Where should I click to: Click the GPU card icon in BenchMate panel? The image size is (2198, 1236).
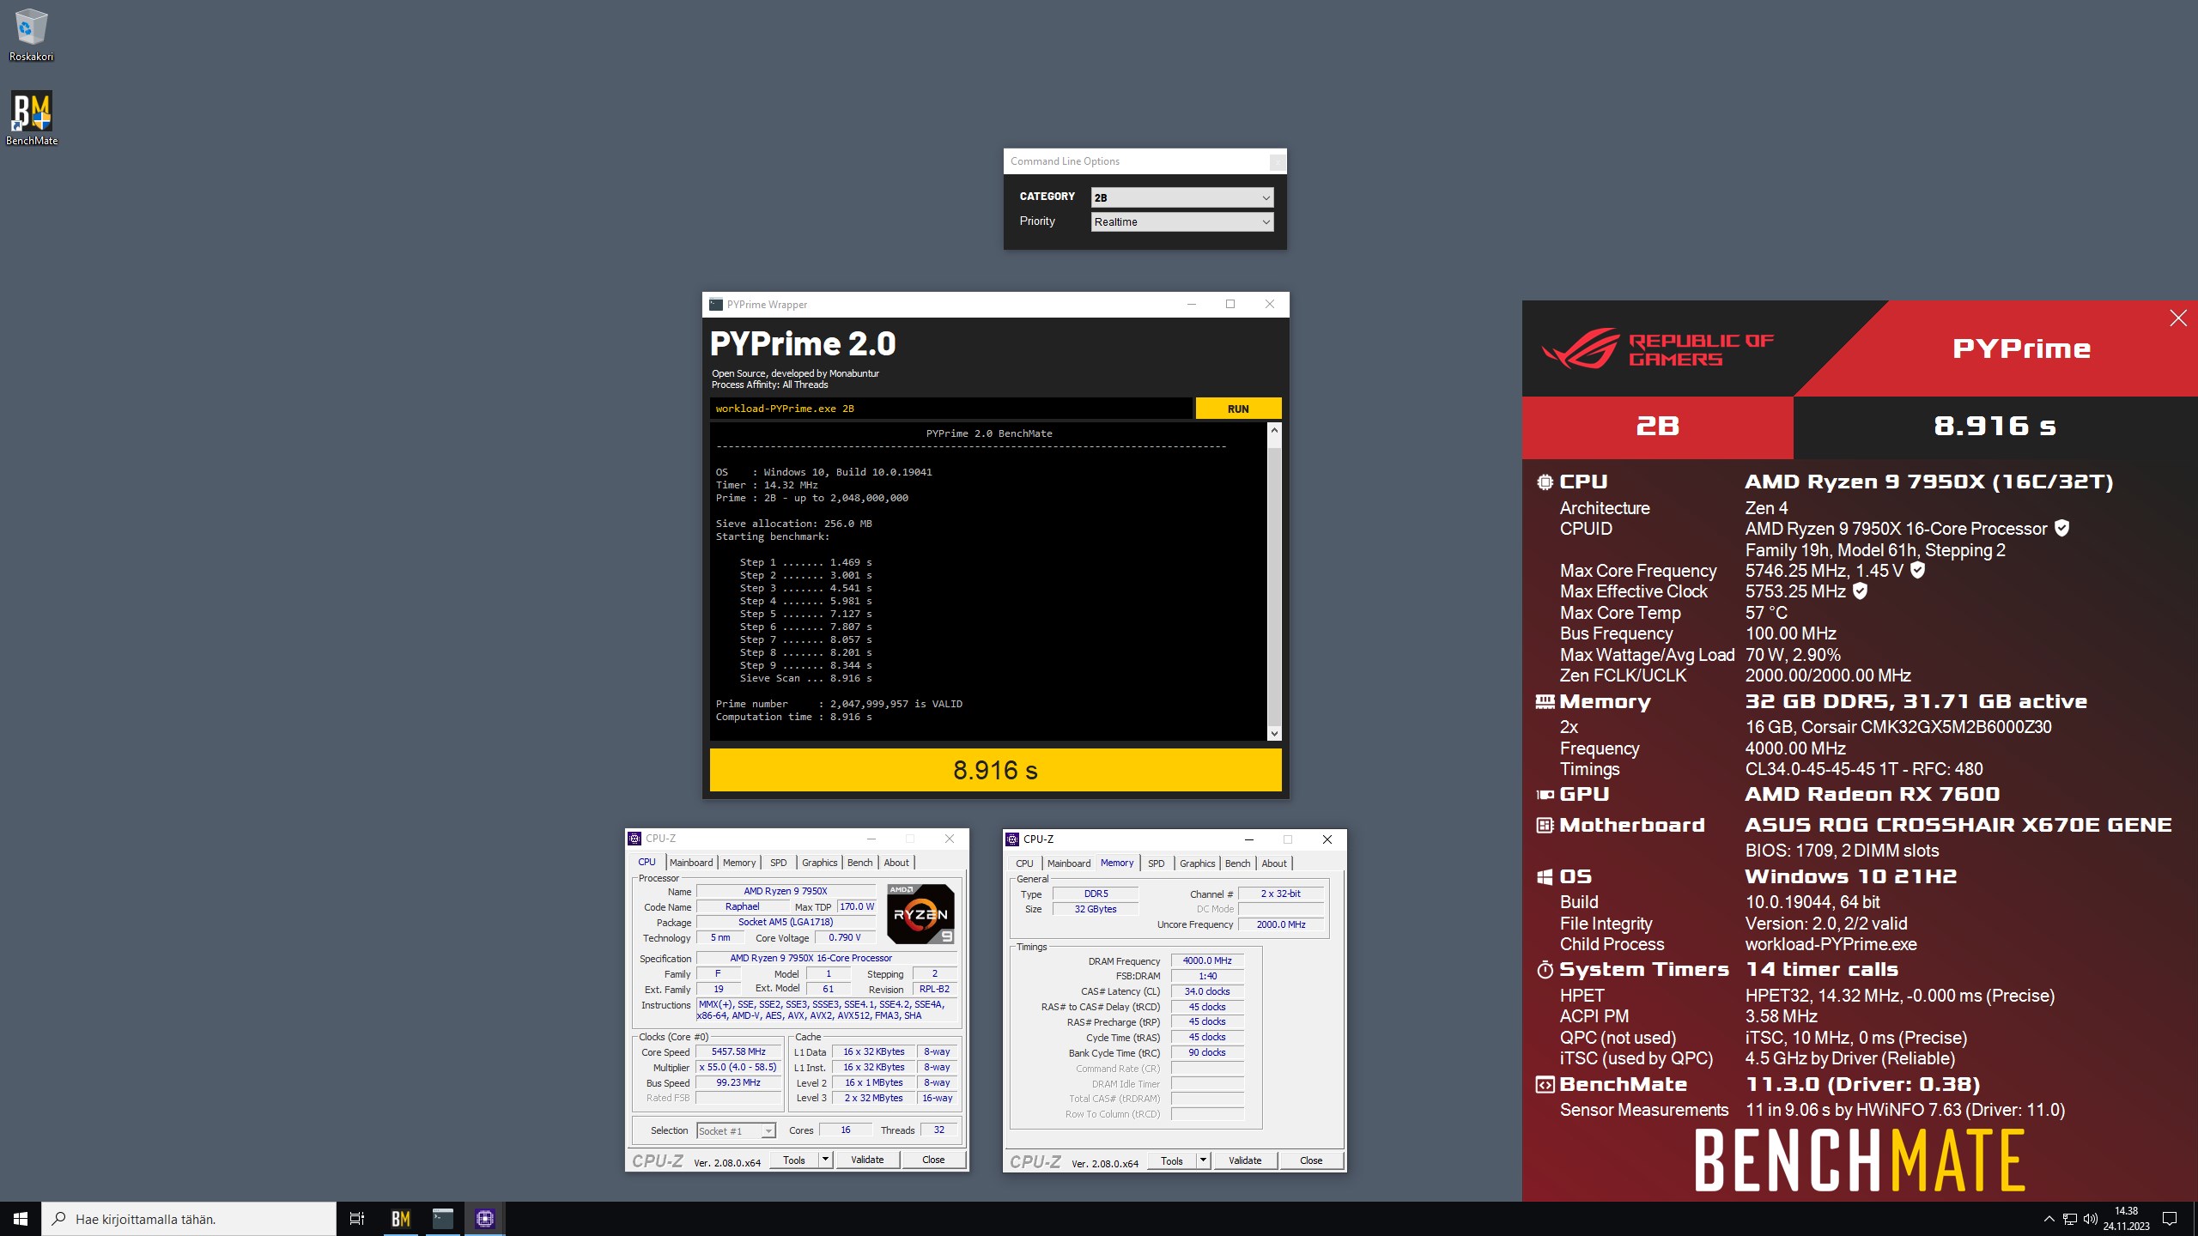[x=1545, y=795]
